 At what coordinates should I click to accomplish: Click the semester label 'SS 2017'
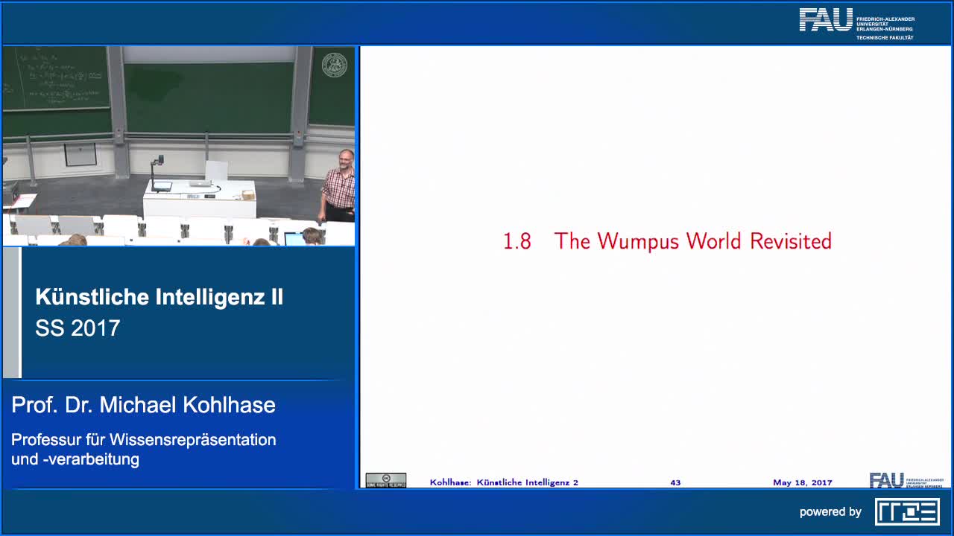click(78, 328)
